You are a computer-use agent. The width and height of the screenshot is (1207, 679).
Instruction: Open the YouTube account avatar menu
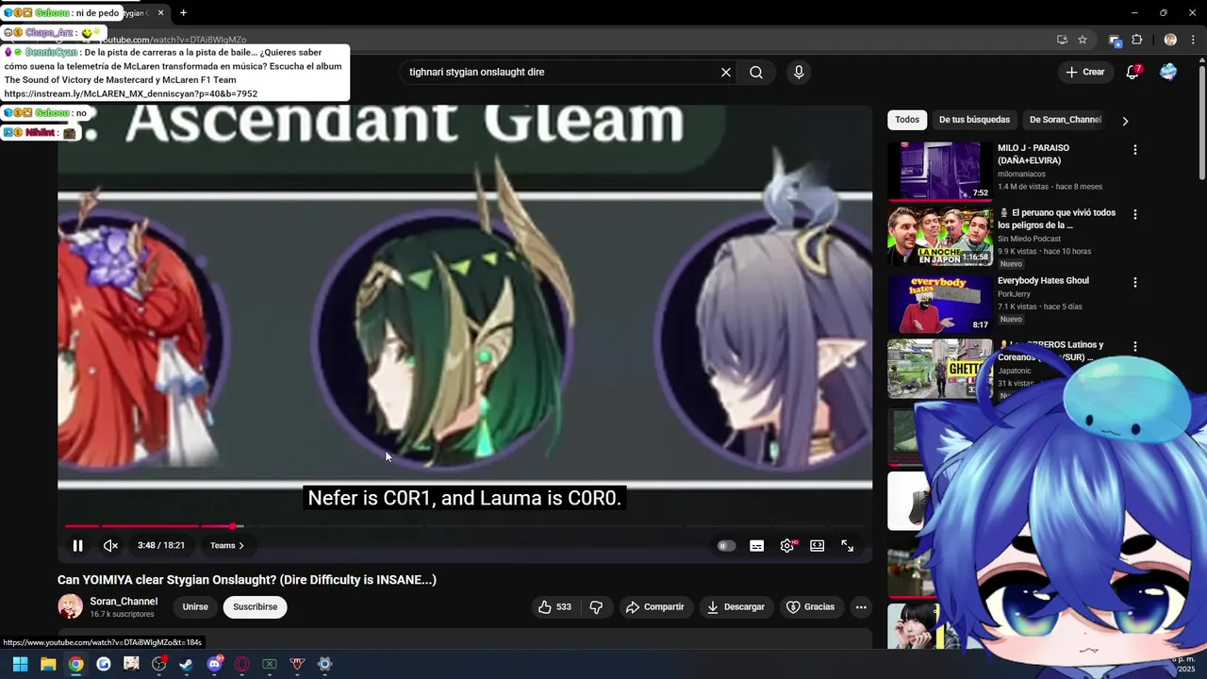click(1169, 72)
